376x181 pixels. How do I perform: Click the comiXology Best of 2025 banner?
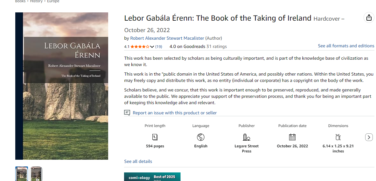tap(152, 177)
